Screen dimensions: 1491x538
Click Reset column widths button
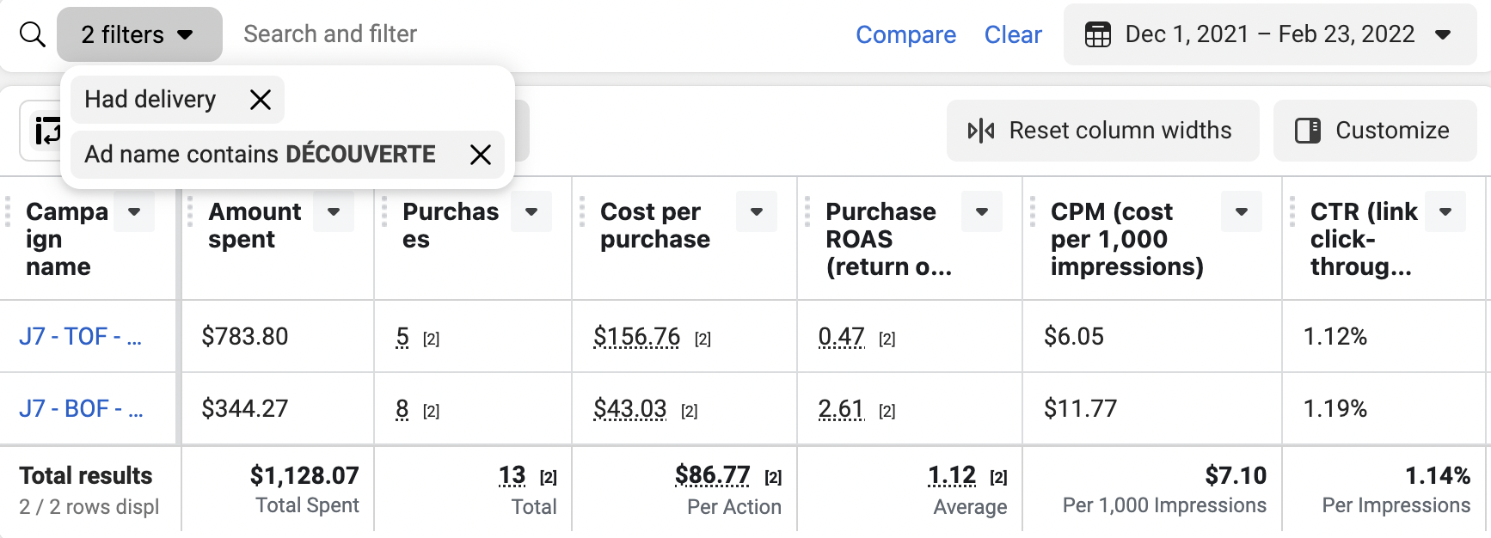point(1102,131)
